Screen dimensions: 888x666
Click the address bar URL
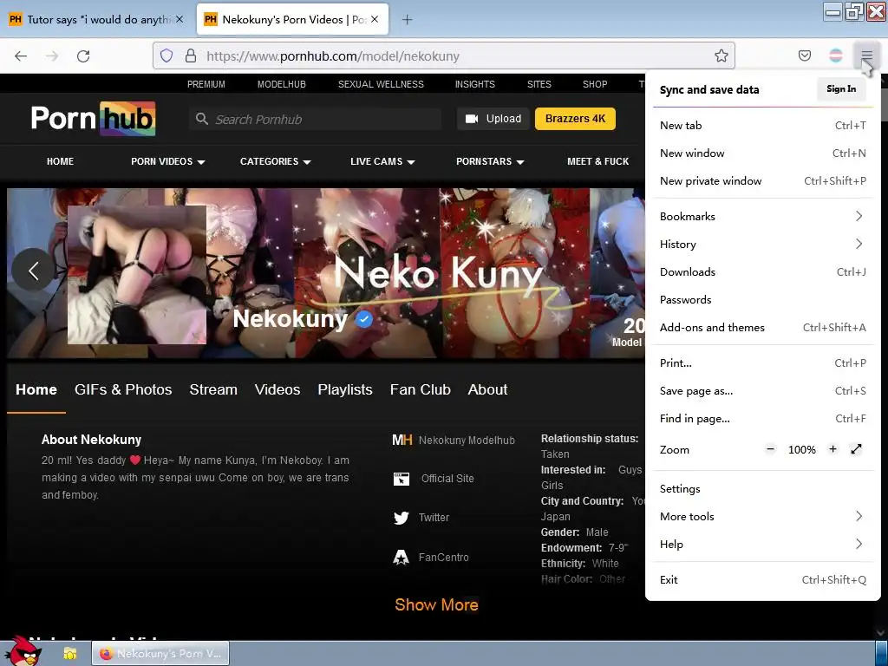click(x=333, y=56)
